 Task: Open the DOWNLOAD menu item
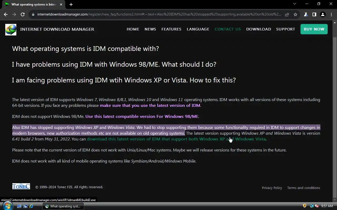point(259,29)
